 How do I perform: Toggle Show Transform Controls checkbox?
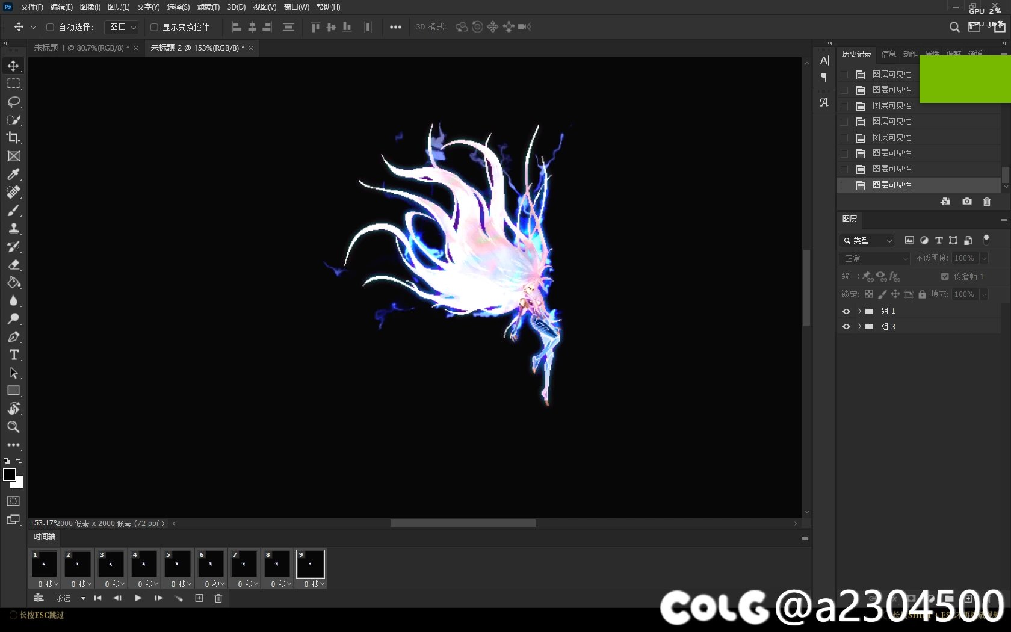click(154, 27)
